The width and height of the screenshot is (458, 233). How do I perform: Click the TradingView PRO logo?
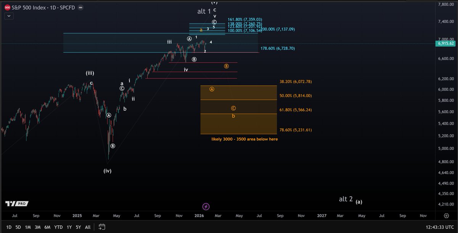click(16, 204)
